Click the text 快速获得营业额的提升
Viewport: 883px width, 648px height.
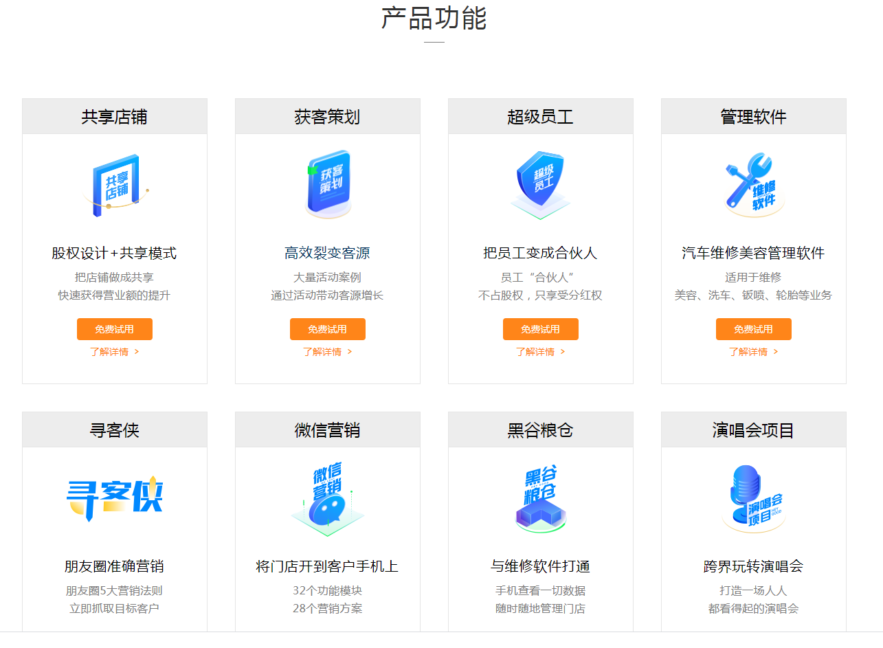[x=115, y=295]
